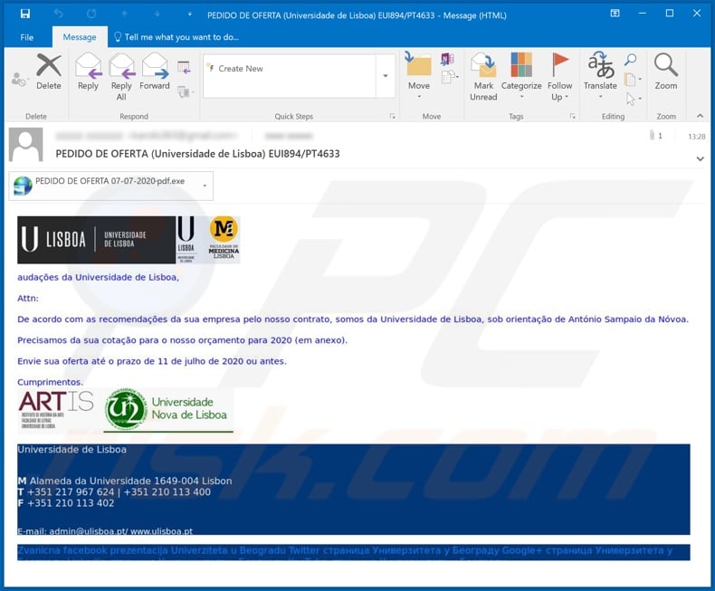Open the Translate dropdown arrow

point(600,97)
